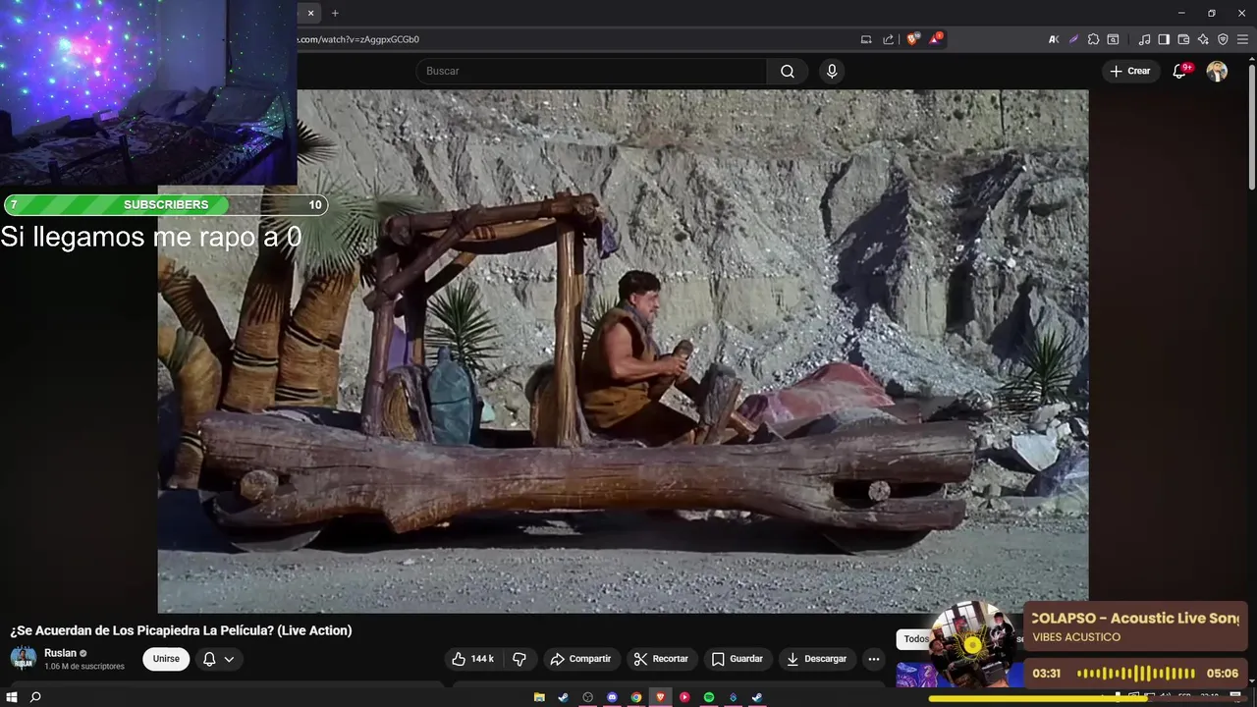Click the YouTube search magnifier button
Image resolution: width=1257 pixels, height=707 pixels.
coord(788,71)
